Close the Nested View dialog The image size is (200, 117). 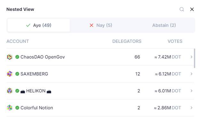coord(192,9)
